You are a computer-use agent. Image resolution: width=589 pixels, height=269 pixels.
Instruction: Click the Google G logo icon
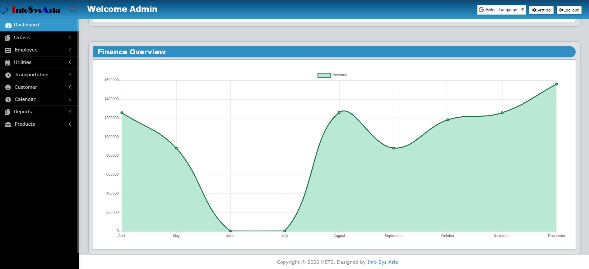(481, 10)
